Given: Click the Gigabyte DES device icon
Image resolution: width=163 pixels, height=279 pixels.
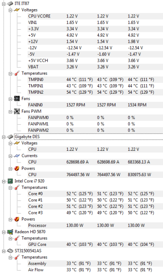Looking at the screenshot, I should pyautogui.click(x=10, y=136).
